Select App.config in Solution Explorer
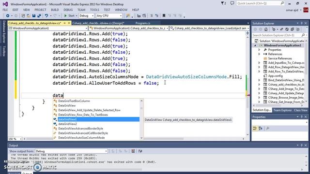This screenshot has width=310, height=174. pos(275,76)
